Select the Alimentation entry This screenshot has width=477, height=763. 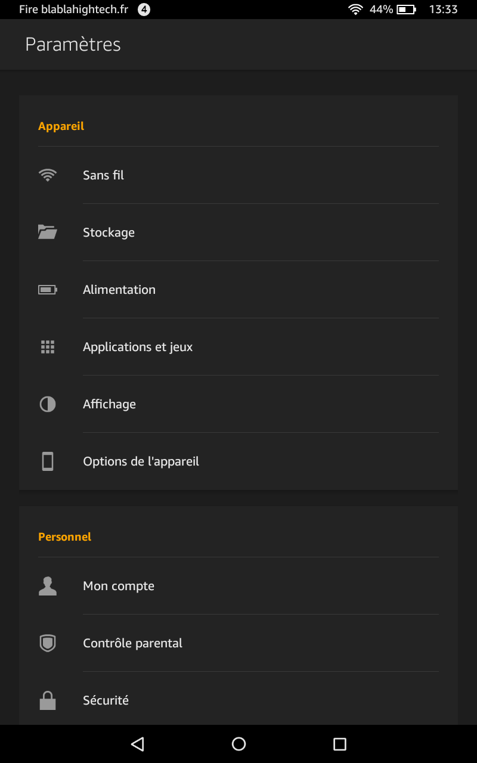[119, 290]
